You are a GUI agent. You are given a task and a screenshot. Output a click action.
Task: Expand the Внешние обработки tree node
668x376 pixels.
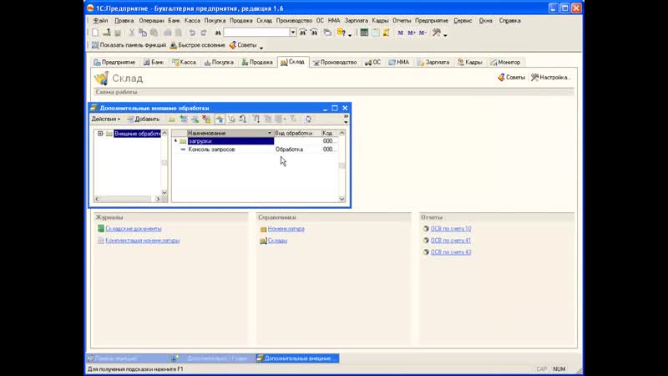(x=100, y=134)
